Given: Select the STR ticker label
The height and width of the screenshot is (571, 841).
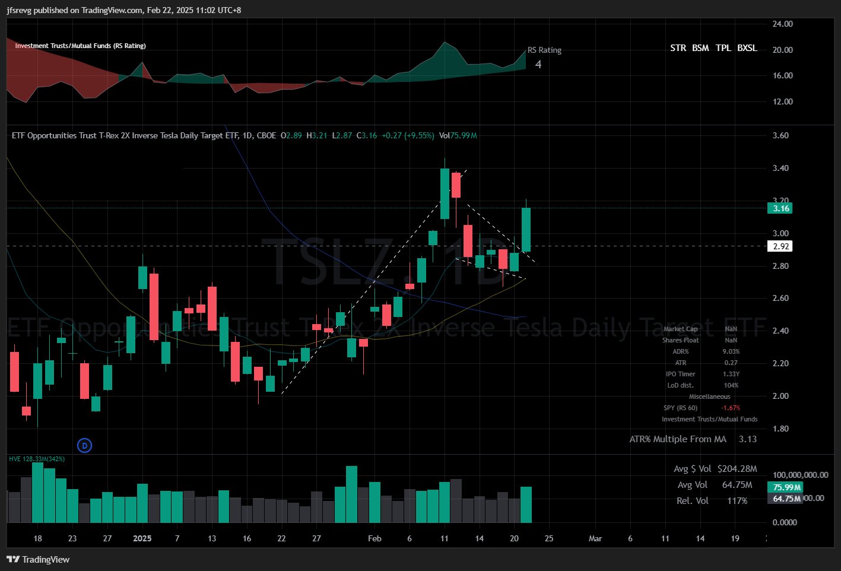Looking at the screenshot, I should pyautogui.click(x=678, y=48).
